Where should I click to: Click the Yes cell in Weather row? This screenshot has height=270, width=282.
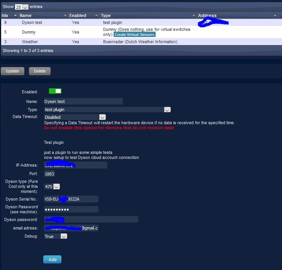75,42
